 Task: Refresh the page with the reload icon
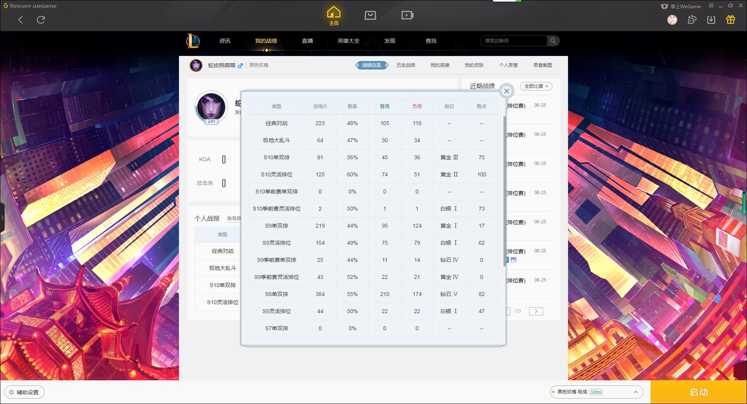(41, 20)
